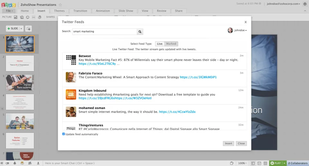Select slide 3 Impress your audience thumbnail
The image size is (309, 166).
pyautogui.click(x=20, y=83)
